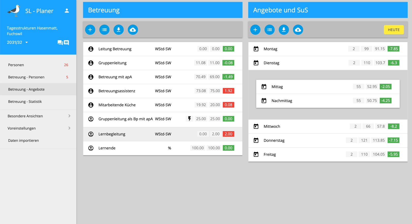412x224 pixels.
Task: Click list icon in Angebote und SuS toolbar
Action: (x=269, y=30)
